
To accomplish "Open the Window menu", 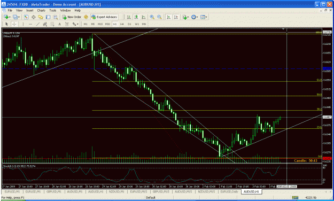I will pyautogui.click(x=65, y=10).
